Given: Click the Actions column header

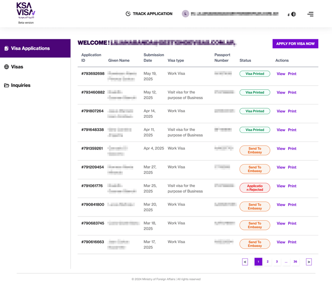Looking at the screenshot, I should pyautogui.click(x=282, y=60).
